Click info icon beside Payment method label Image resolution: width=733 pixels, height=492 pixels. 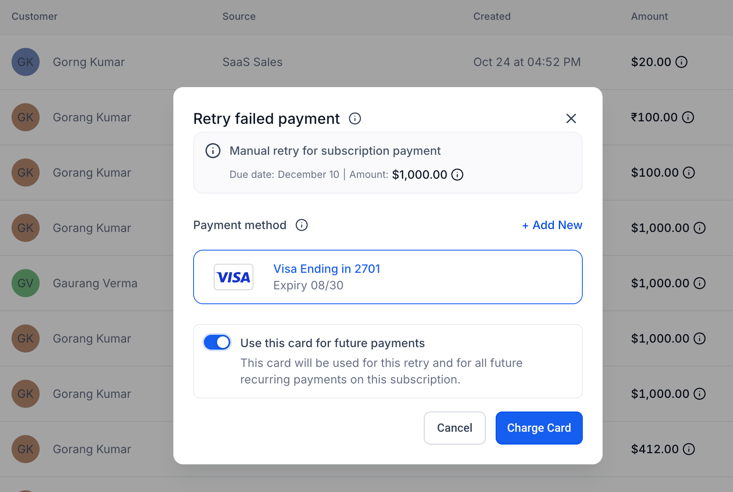coord(302,225)
